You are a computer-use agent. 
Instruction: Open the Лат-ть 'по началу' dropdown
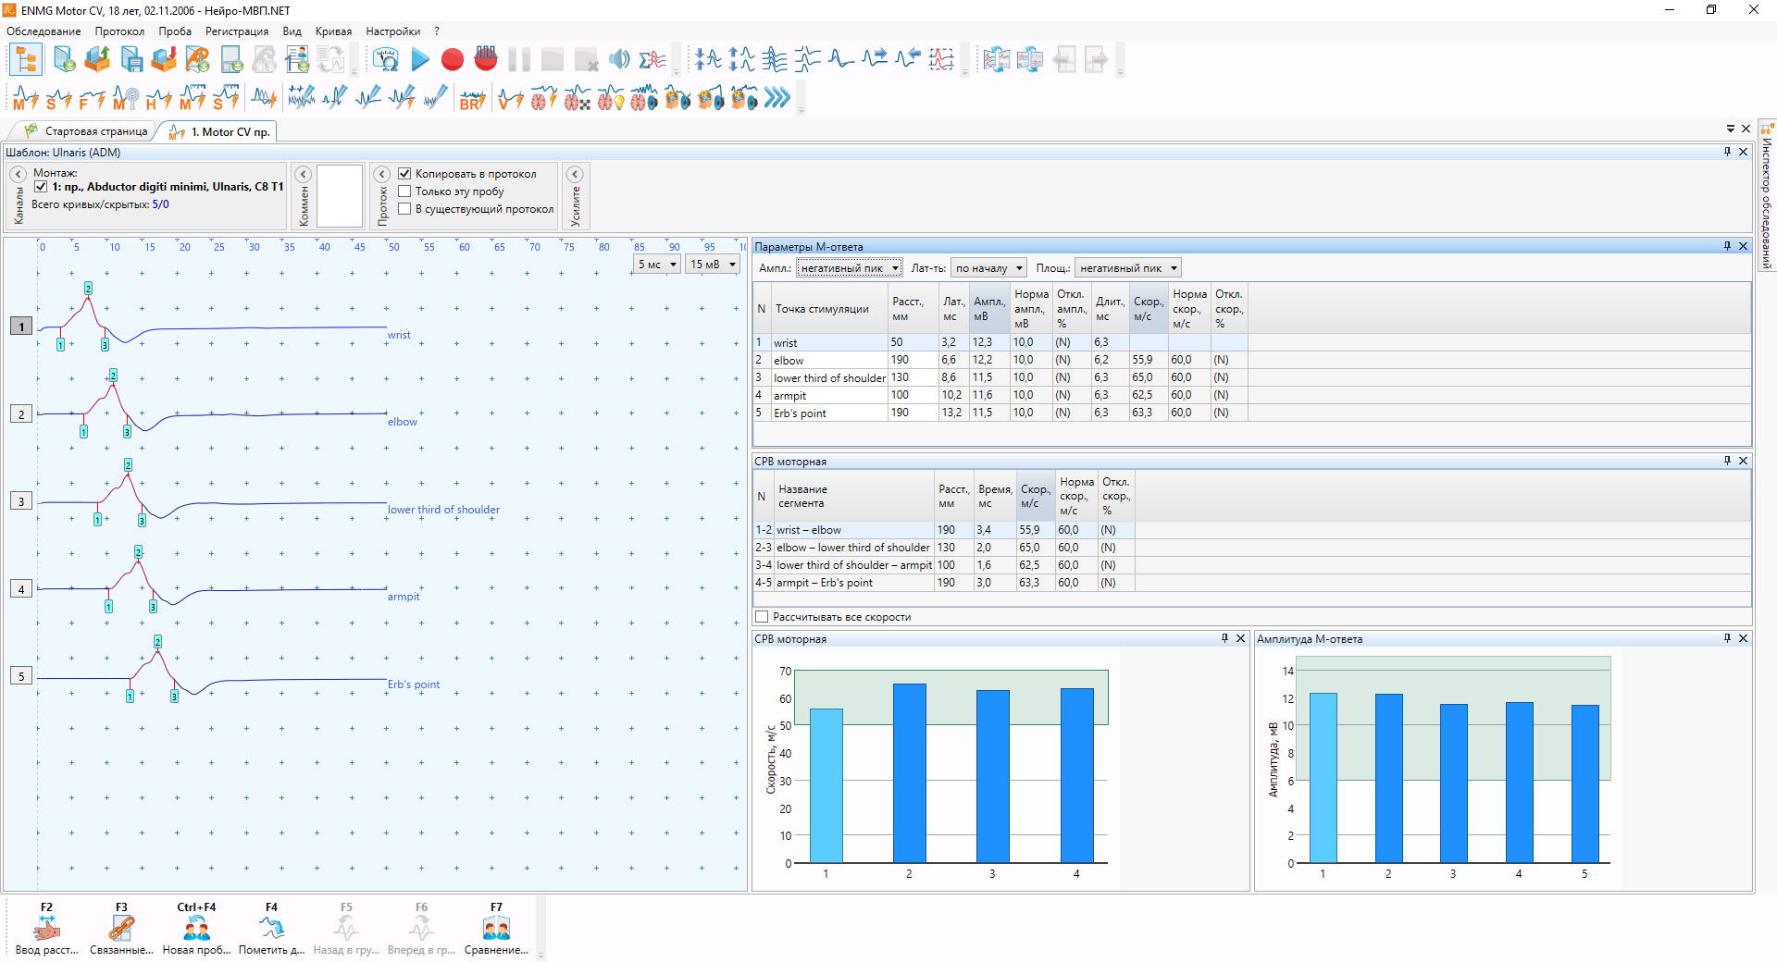[x=989, y=268]
